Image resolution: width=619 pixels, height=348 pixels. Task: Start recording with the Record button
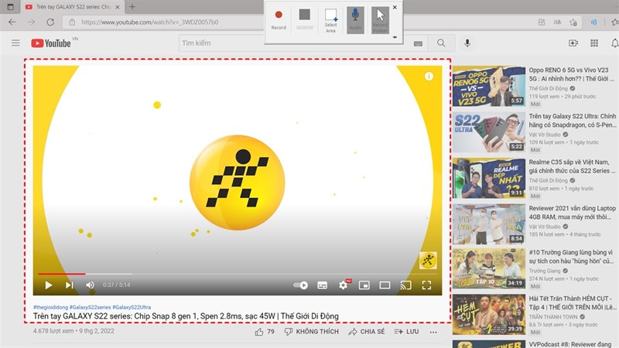279,19
